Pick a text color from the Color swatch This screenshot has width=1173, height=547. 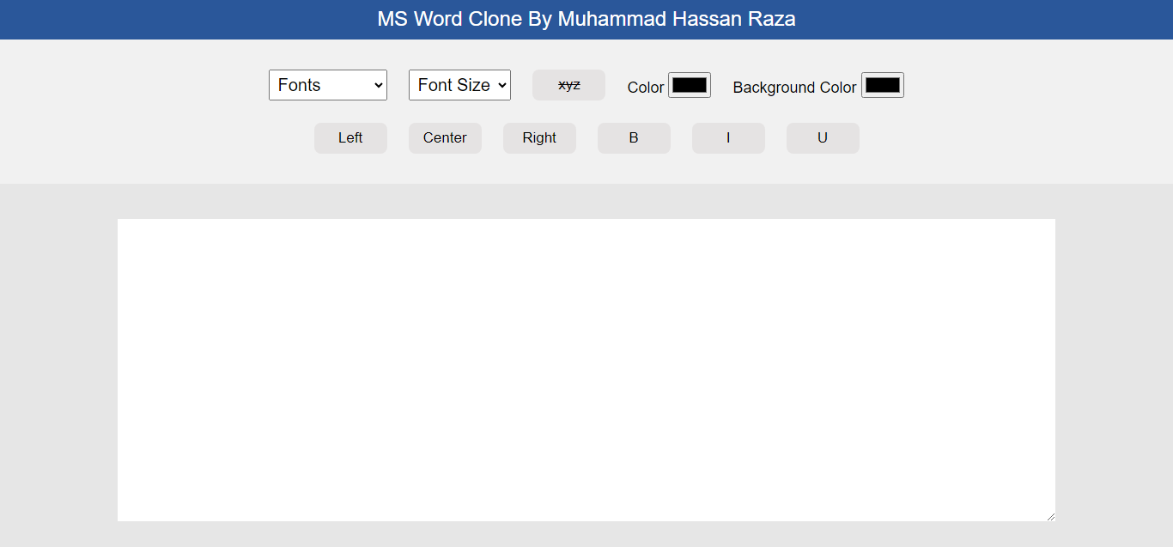[690, 84]
